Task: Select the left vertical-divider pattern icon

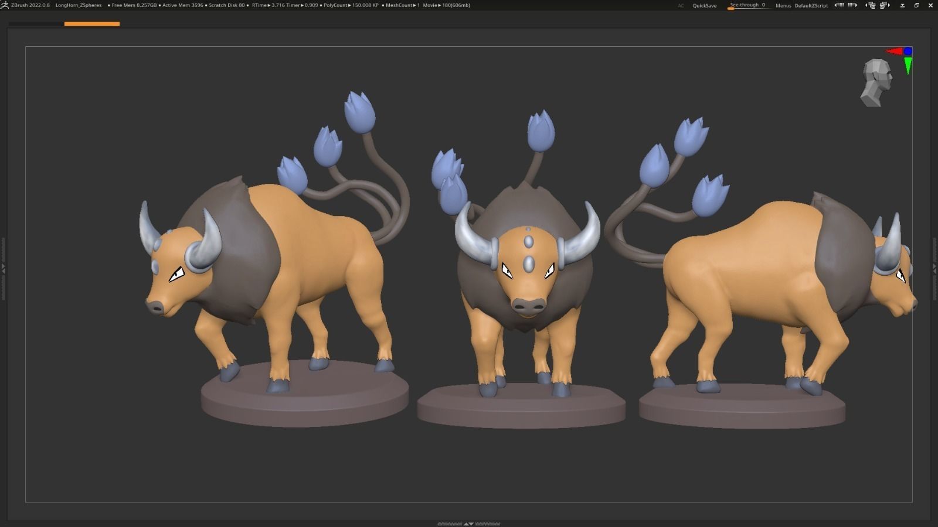Action: click(839, 5)
